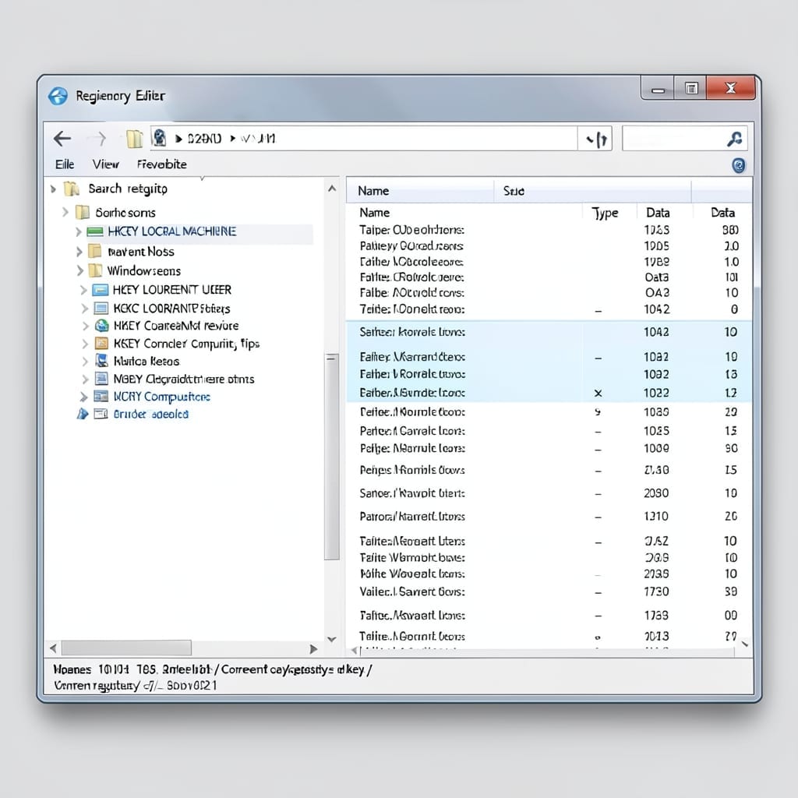Screen dimensions: 798x798
Task: Select the highlighted row with the x mark
Action: [x=549, y=393]
